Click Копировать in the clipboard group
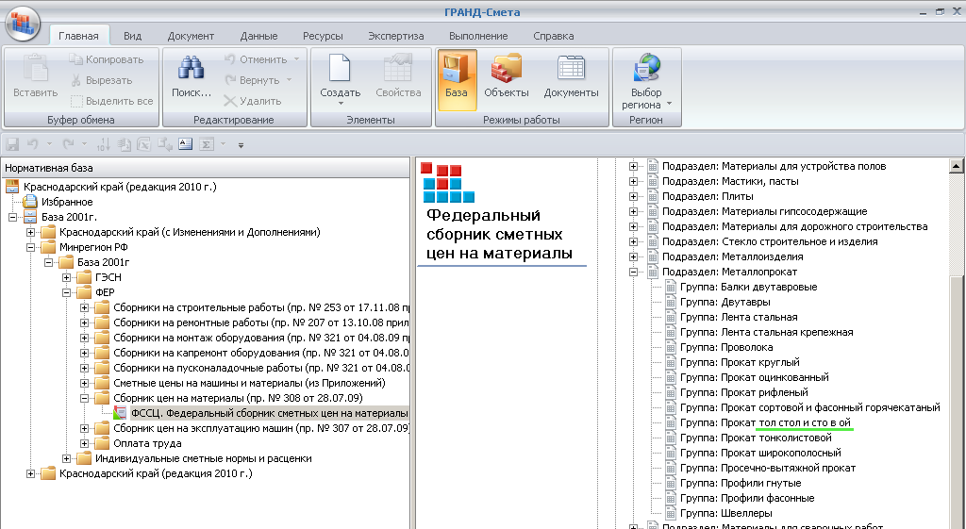 click(107, 59)
